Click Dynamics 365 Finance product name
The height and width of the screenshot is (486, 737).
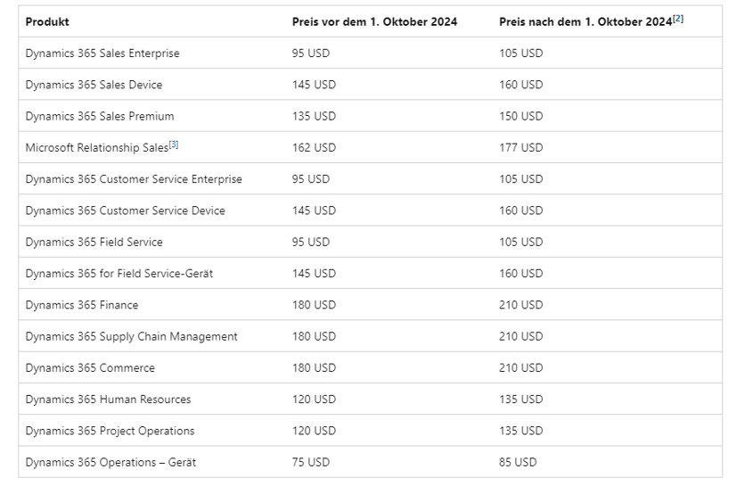(82, 305)
